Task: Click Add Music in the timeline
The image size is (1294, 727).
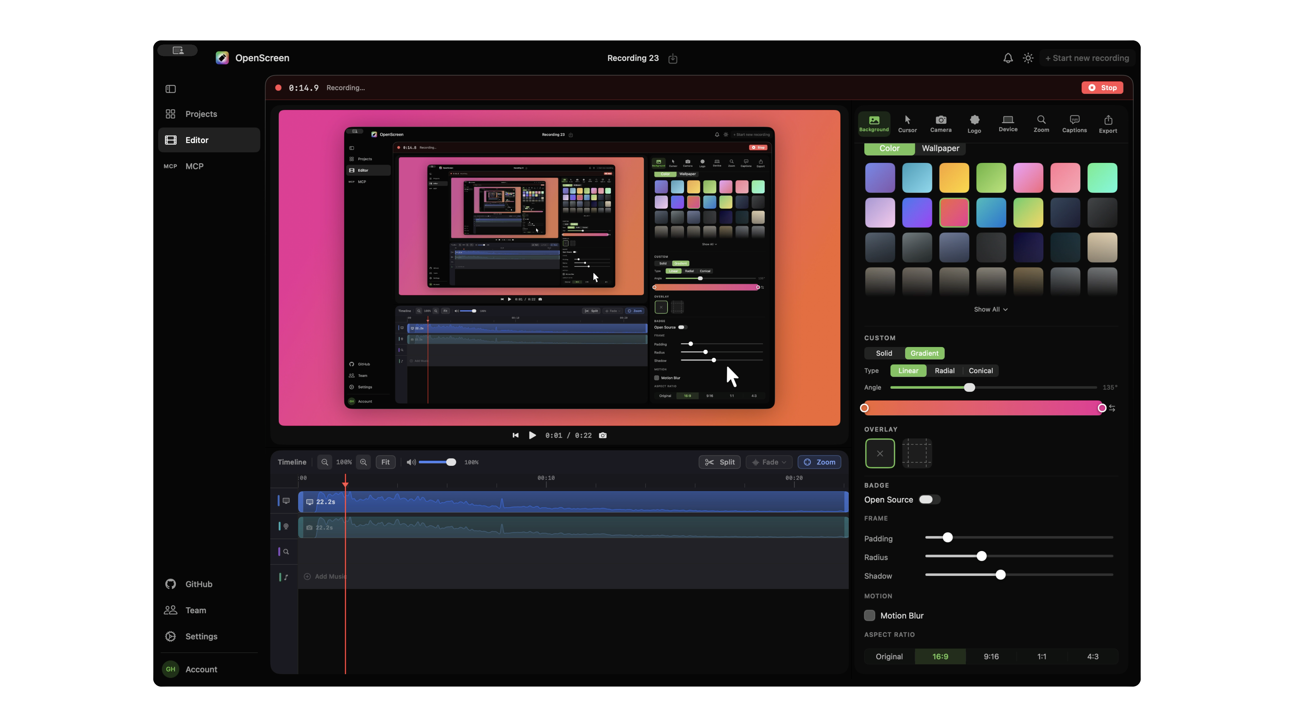Action: (x=325, y=577)
